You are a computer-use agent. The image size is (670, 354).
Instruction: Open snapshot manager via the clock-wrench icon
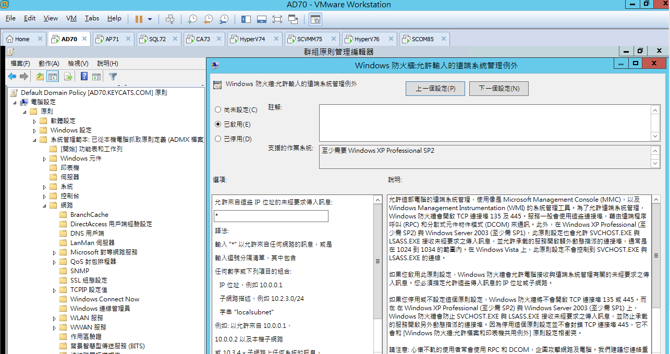224,19
